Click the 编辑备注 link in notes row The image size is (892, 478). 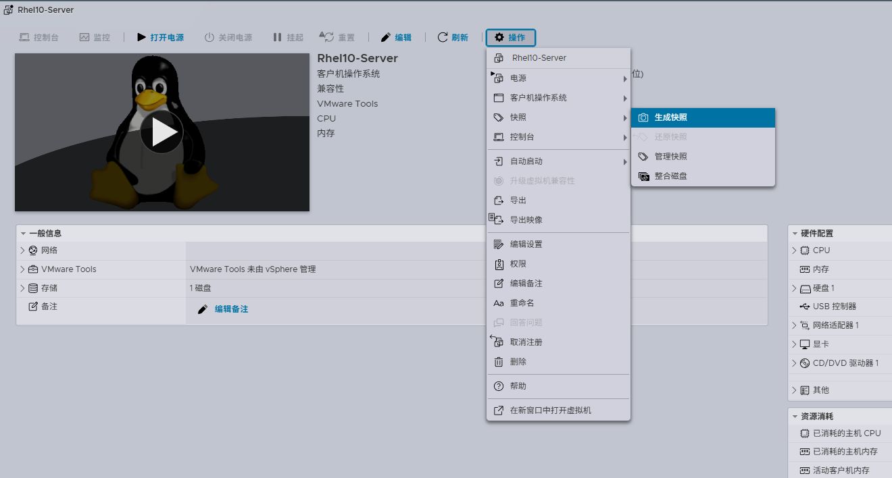tap(231, 309)
